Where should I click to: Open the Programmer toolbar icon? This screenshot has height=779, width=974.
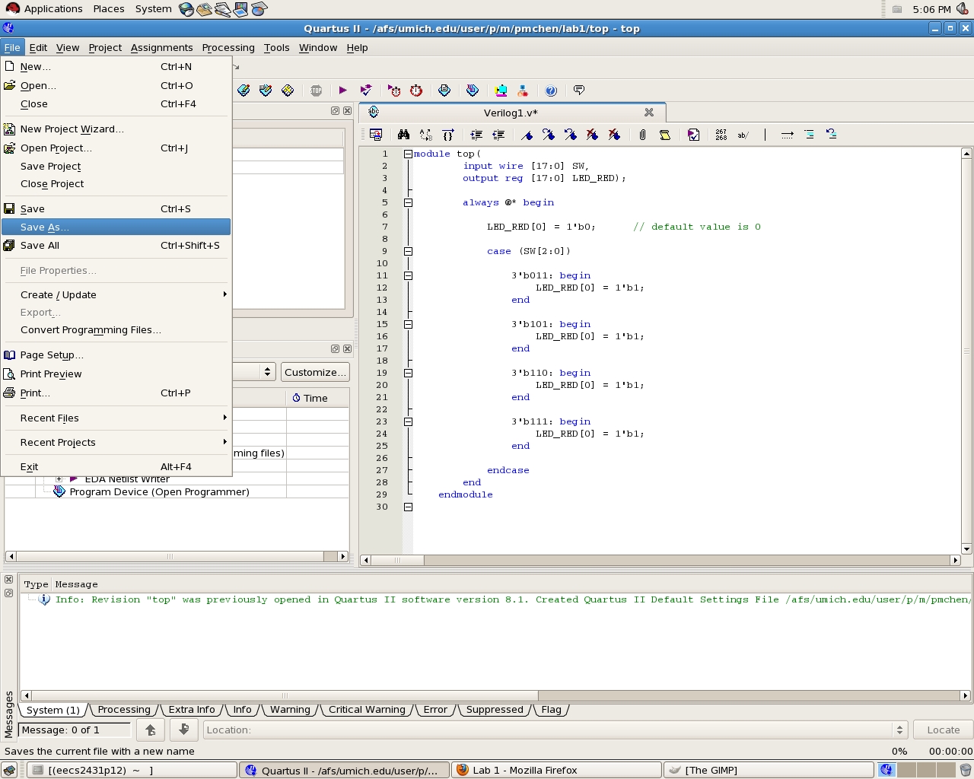(x=473, y=91)
